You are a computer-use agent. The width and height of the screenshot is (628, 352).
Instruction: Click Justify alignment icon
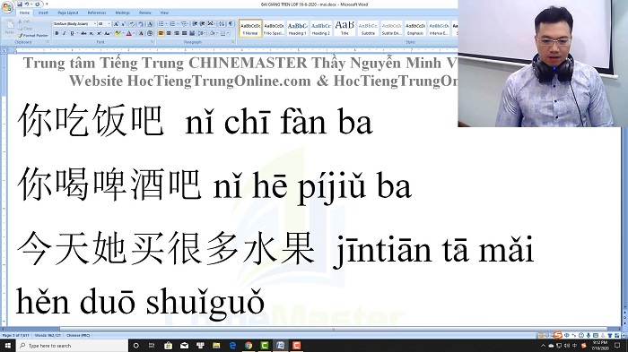click(184, 33)
